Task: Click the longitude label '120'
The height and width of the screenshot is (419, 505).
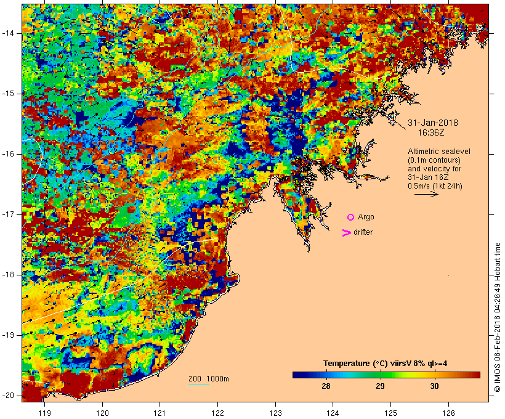Action: click(102, 413)
